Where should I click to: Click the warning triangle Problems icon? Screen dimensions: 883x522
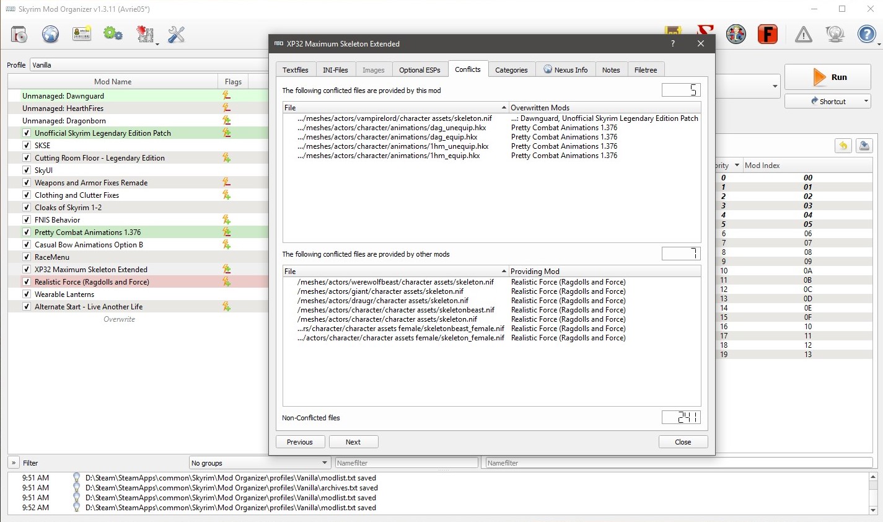point(803,35)
